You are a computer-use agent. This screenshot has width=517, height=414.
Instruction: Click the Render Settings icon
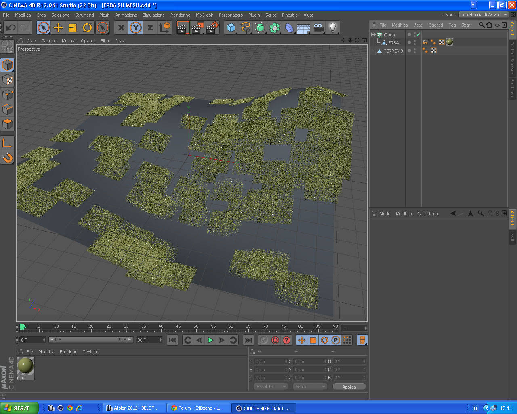[x=212, y=27]
